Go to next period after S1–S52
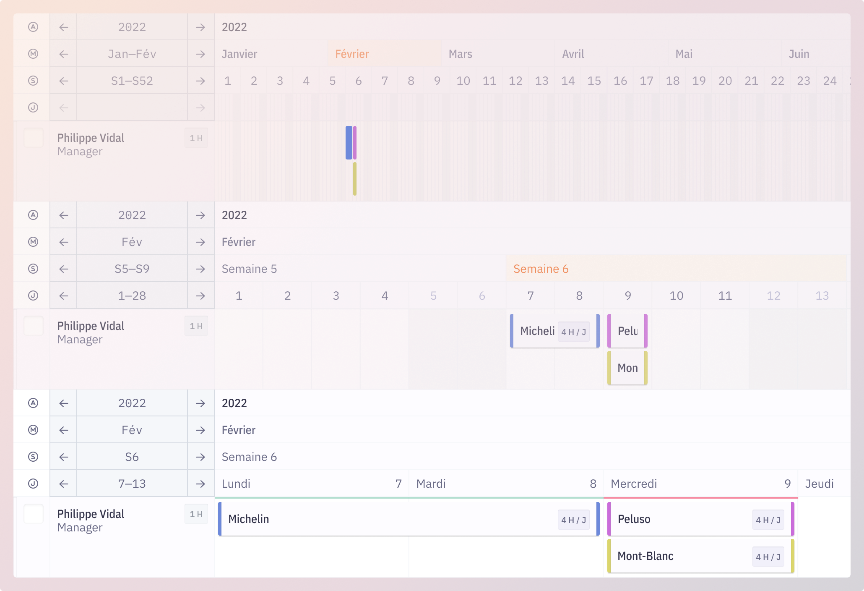The width and height of the screenshot is (864, 591). 200,81
